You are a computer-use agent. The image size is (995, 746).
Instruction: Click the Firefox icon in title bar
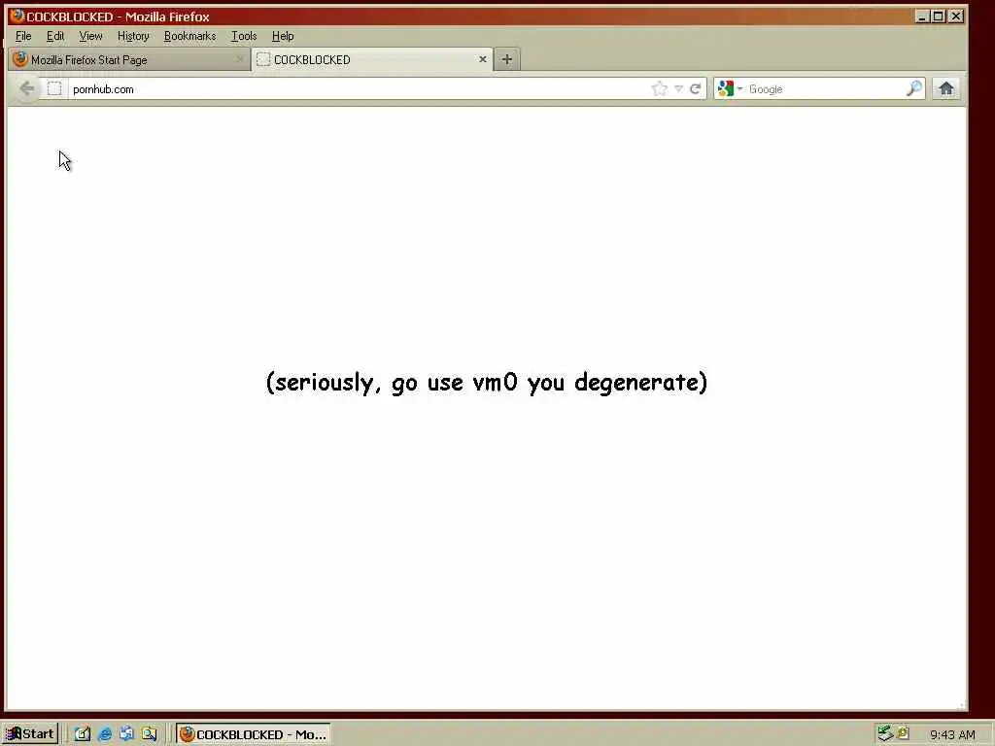tap(17, 16)
